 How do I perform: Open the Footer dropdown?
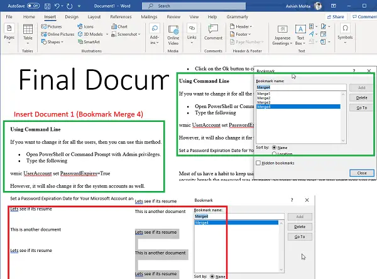[x=249, y=35]
